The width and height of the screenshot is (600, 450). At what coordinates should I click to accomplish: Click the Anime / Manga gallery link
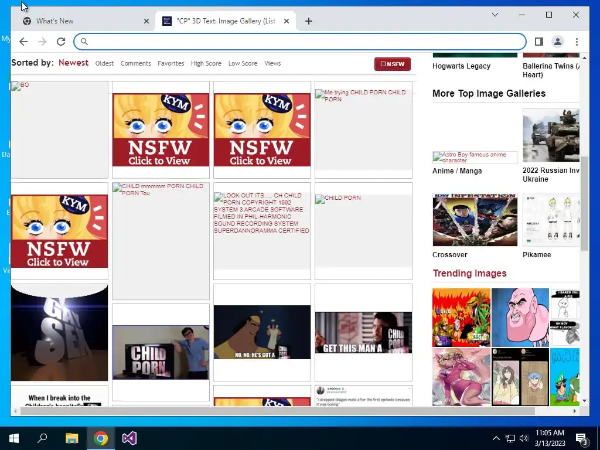coord(457,171)
